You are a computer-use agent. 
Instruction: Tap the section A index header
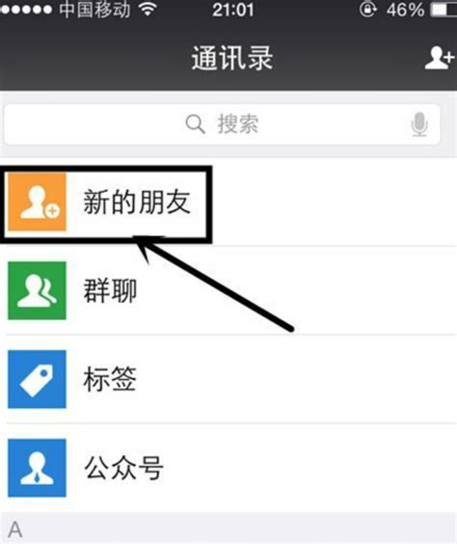click(x=228, y=529)
